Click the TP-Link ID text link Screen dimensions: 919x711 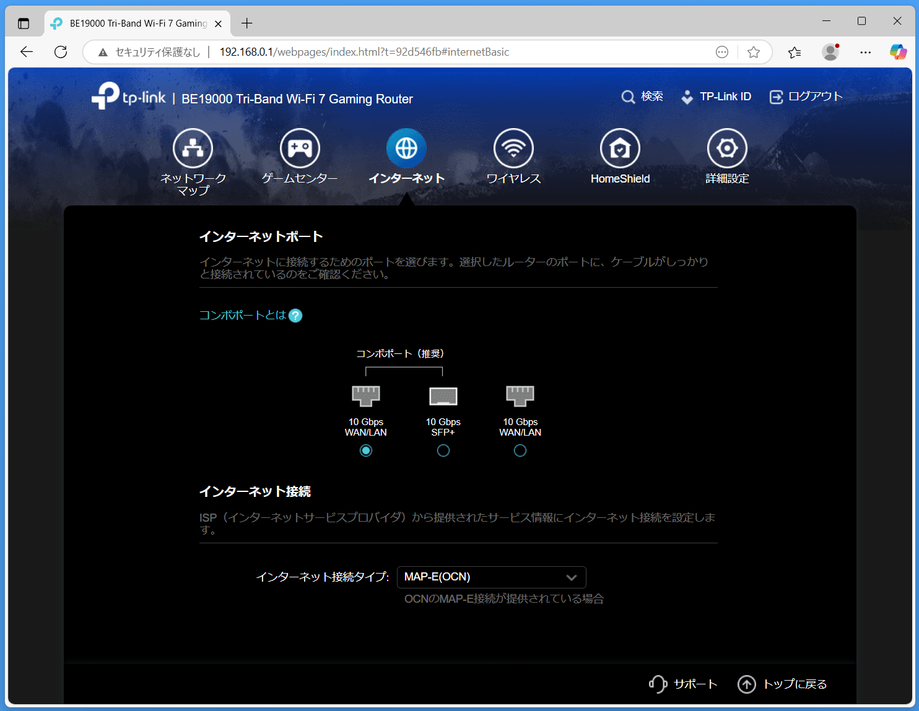click(725, 97)
